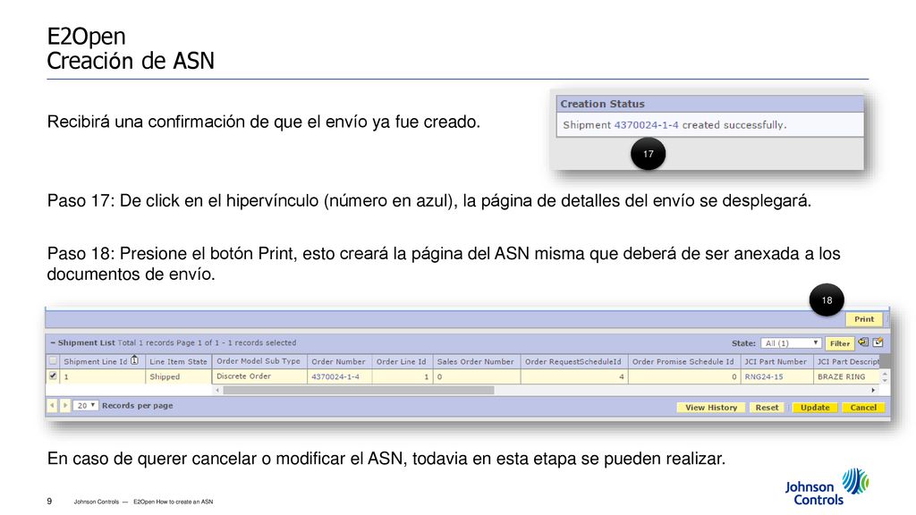Click the View History button
Viewport: 916px width, 515px height.
tap(711, 408)
